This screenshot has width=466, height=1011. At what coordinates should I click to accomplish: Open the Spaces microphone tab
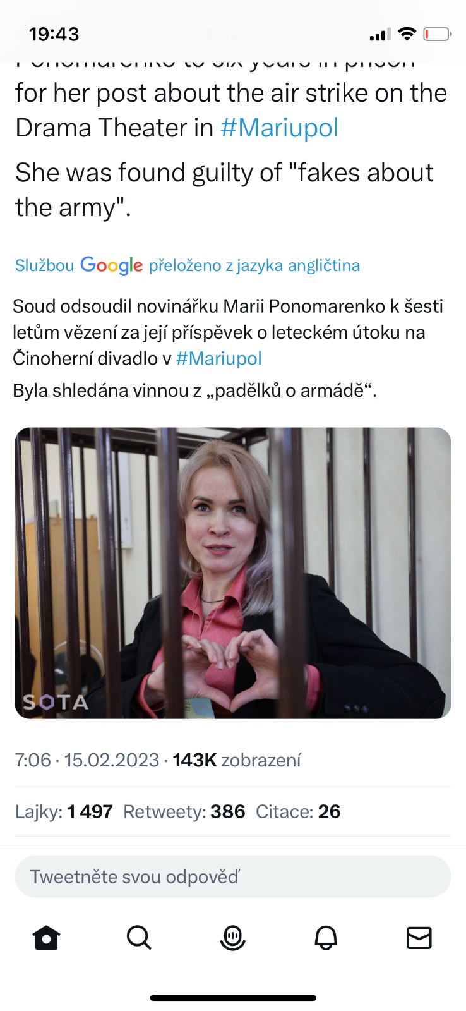pos(232,938)
